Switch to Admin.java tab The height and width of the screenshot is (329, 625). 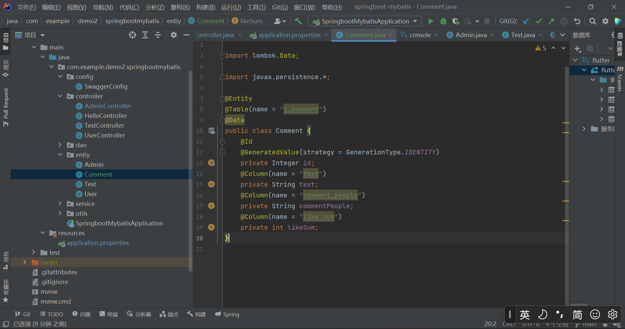471,35
